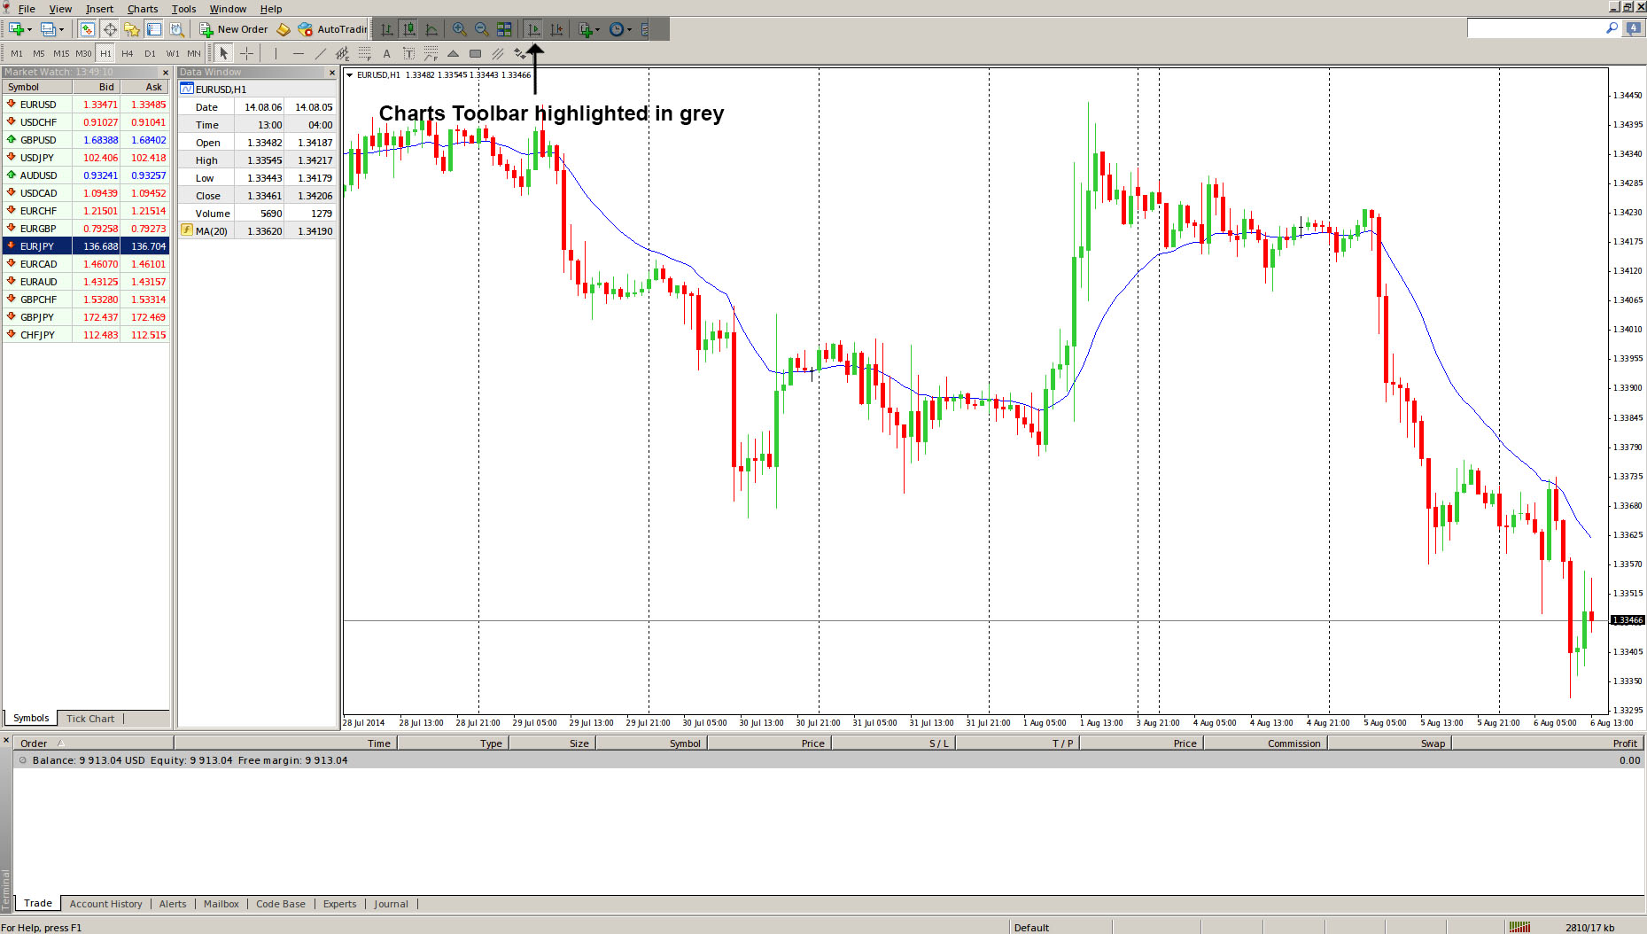Toggle chart Auto Scroll
The width and height of the screenshot is (1647, 934).
[533, 29]
